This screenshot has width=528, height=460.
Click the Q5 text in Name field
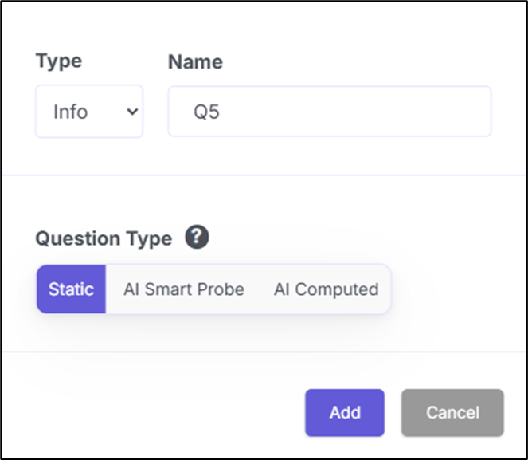206,112
